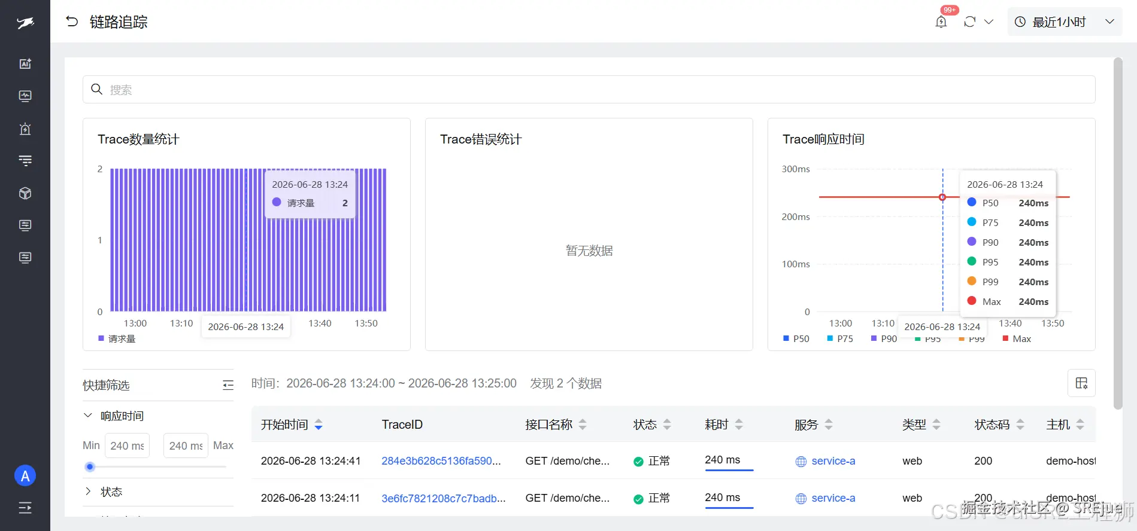
Task: Toggle the 请求量 legend series
Action: pyautogui.click(x=117, y=338)
